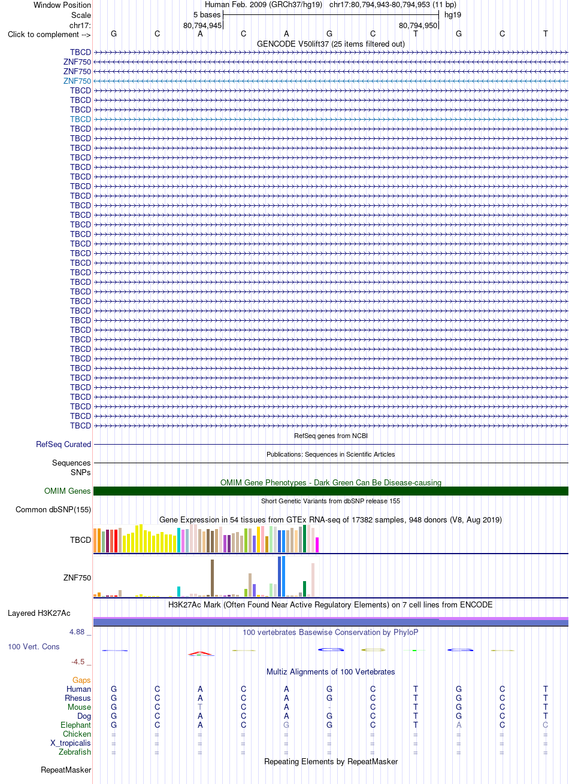
Task: Click the '100 Vert. Cons' track label
Action: (34, 647)
